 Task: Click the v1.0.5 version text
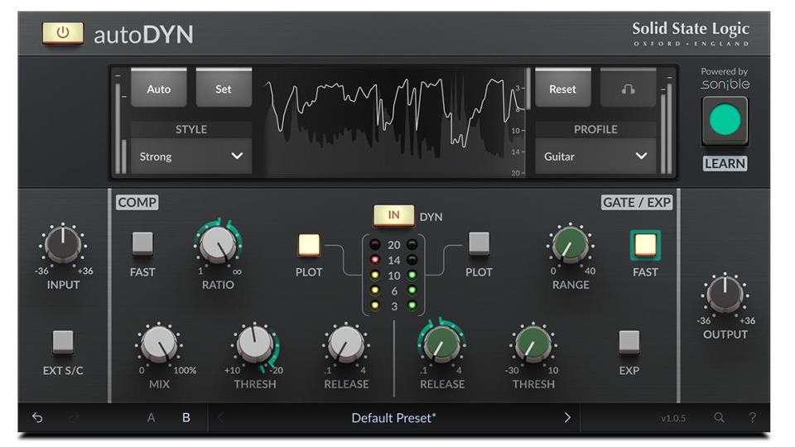point(673,418)
